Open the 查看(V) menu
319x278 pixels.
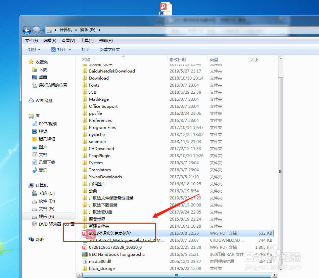(x=69, y=41)
